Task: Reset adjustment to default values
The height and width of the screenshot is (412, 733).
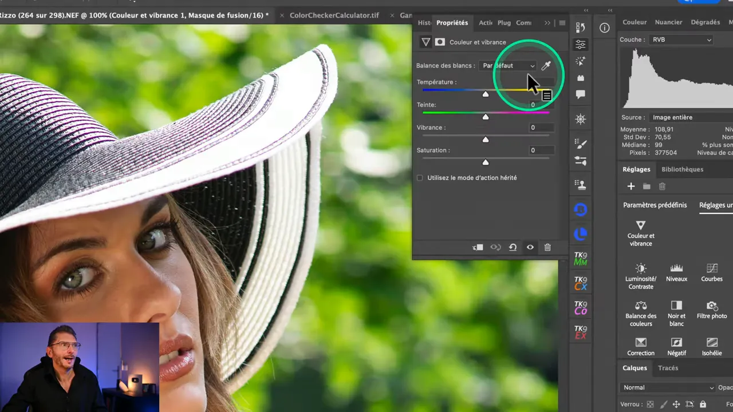Action: (513, 247)
